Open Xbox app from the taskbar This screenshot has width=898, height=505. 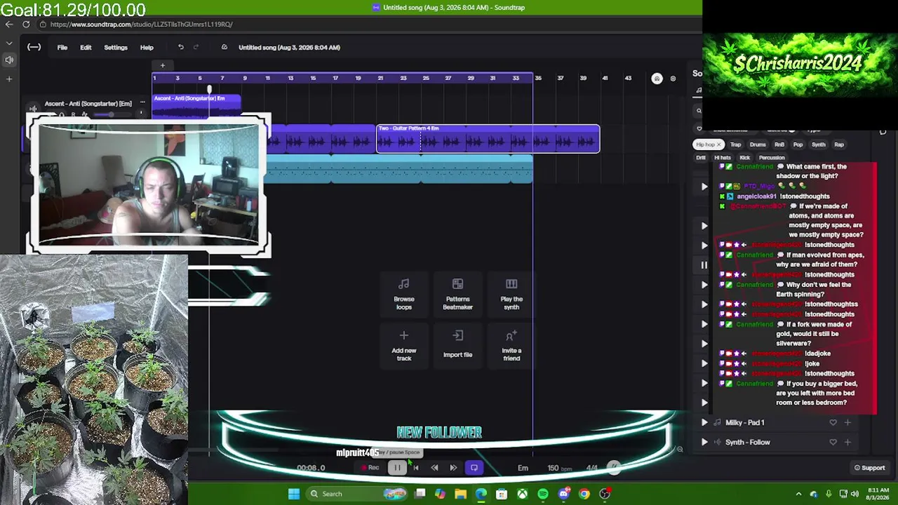click(x=523, y=494)
